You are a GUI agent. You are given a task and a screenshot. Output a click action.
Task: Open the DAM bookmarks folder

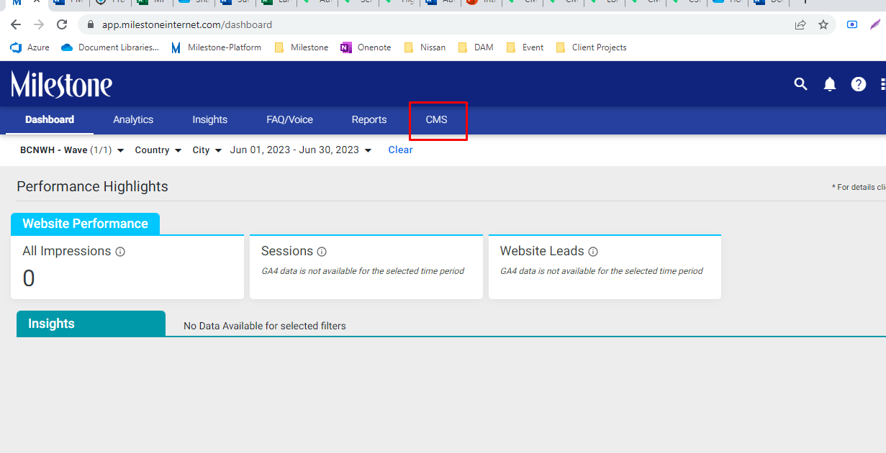pos(475,47)
